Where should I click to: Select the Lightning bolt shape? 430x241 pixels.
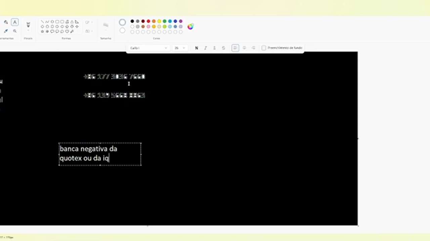pyautogui.click(x=72, y=31)
